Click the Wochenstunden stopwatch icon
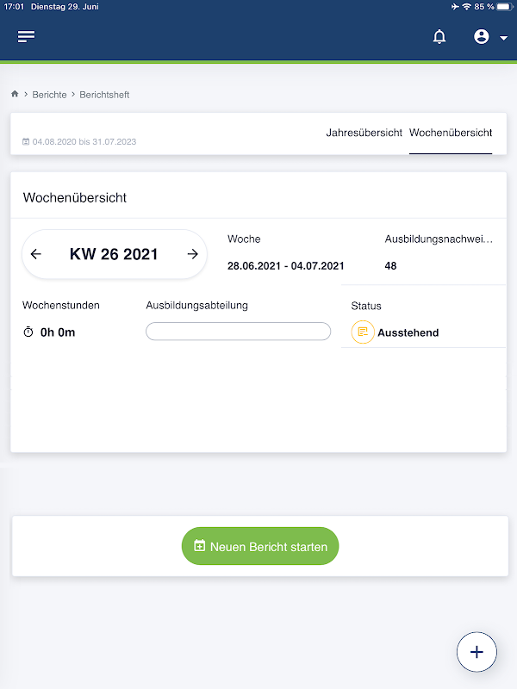Screen dimensions: 517x689 [x=28, y=332]
